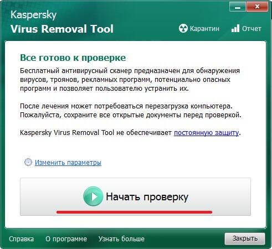
Task: Click the Изменить параметры link
Action: 68,163
